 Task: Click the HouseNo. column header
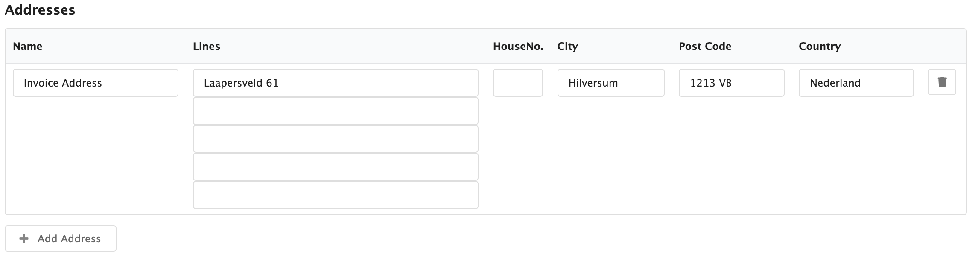pos(517,46)
